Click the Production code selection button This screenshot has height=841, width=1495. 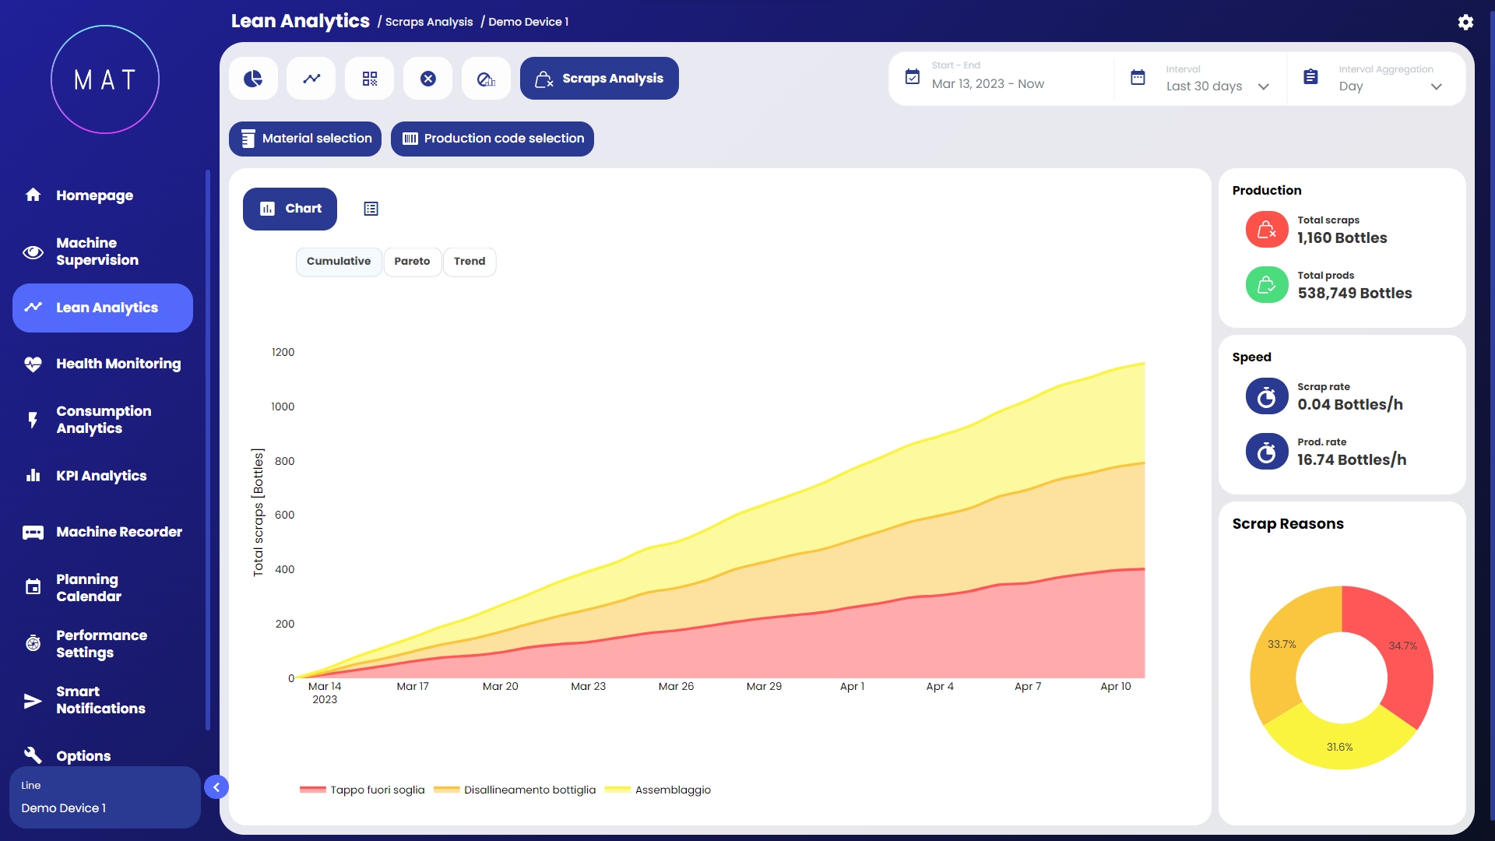[x=492, y=139]
